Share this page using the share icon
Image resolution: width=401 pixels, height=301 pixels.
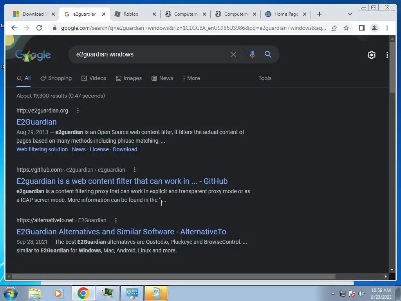coord(334,28)
